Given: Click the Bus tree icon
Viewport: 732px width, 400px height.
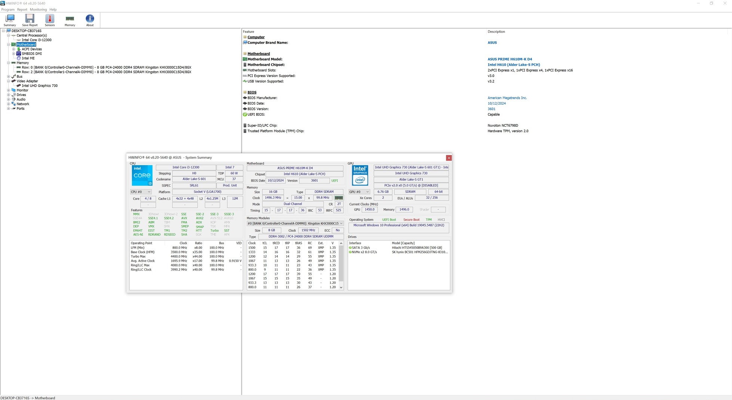Looking at the screenshot, I should [x=13, y=77].
